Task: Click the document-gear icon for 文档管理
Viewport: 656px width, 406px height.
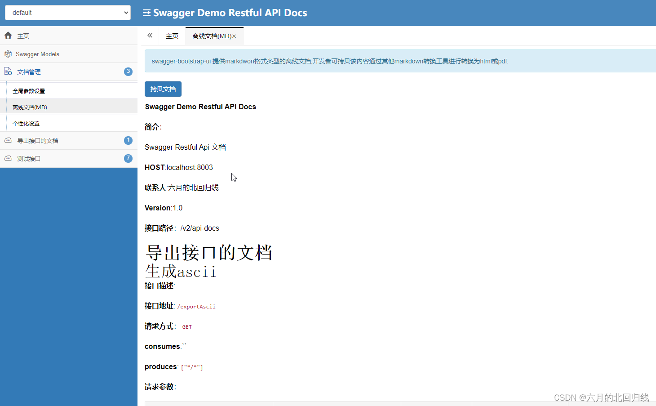Action: pos(8,71)
